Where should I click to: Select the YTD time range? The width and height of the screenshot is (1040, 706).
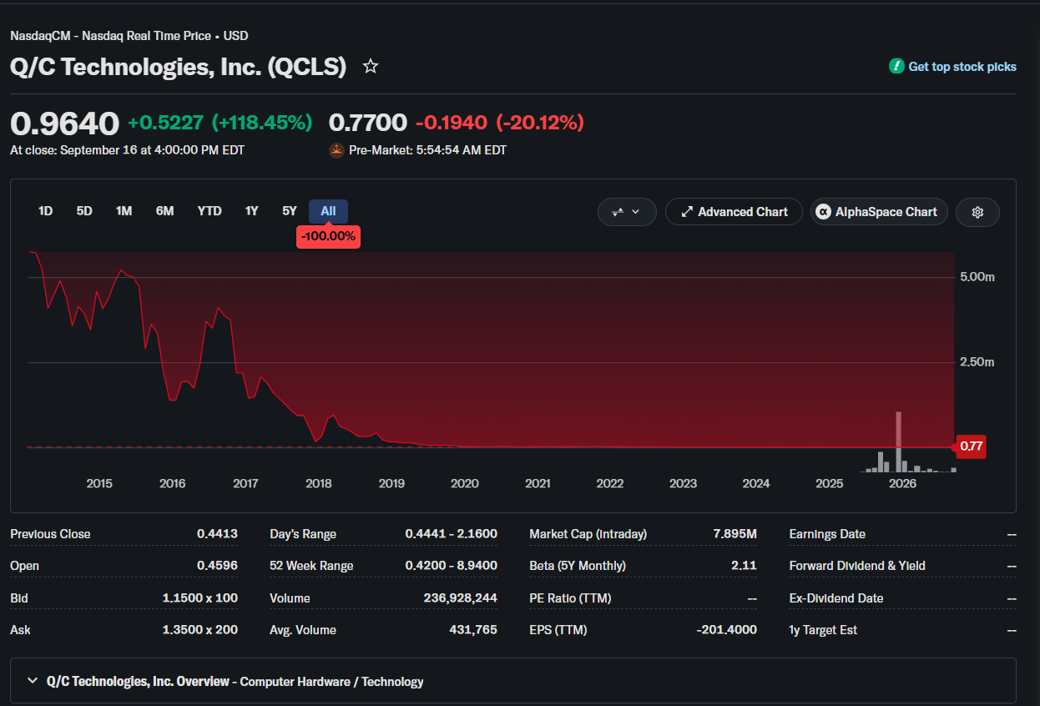[x=210, y=211]
